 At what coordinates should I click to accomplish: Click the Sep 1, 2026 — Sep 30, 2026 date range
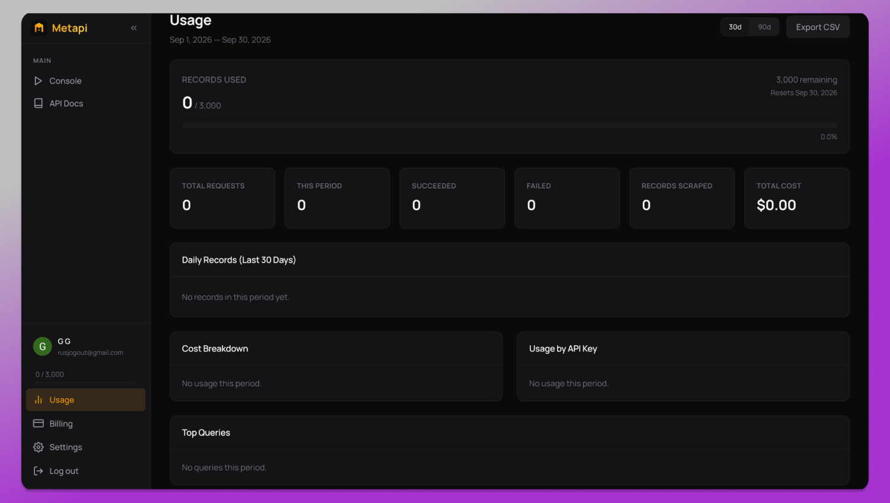220,40
